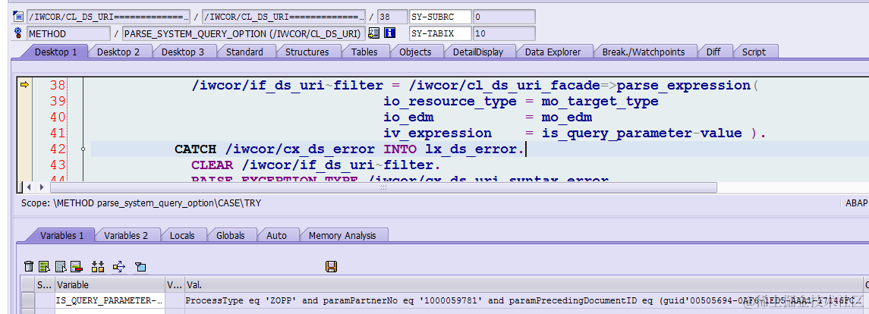Click the CLEAR statement on line 43

tap(213, 165)
